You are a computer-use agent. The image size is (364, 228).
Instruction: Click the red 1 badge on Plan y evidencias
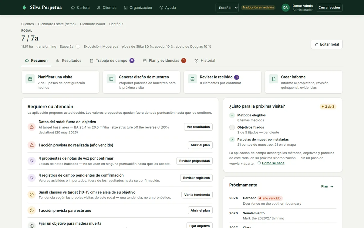coord(184,60)
